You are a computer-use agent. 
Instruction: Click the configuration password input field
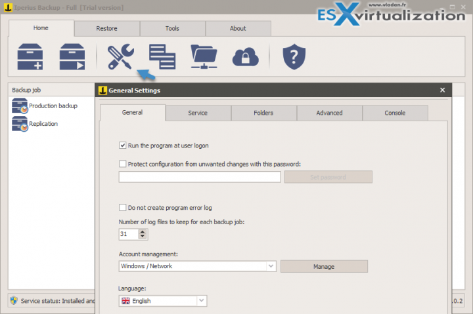[x=200, y=177]
